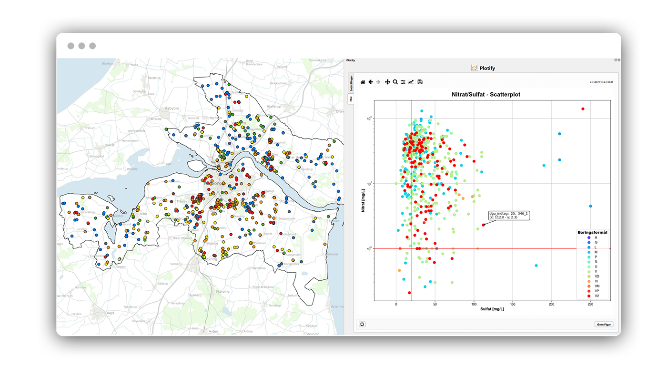Activate the Pan move-arrows tool
Screen dimensions: 667x375
[x=387, y=82]
